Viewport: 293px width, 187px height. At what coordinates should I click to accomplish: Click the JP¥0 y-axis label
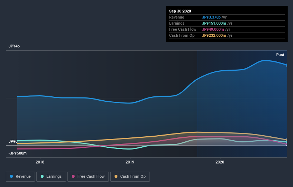13,141
